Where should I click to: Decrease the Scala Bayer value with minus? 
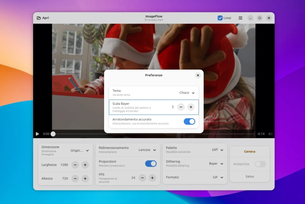(181, 107)
